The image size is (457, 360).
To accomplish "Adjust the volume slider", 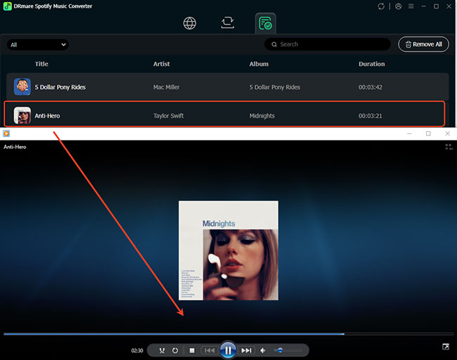I will click(288, 350).
